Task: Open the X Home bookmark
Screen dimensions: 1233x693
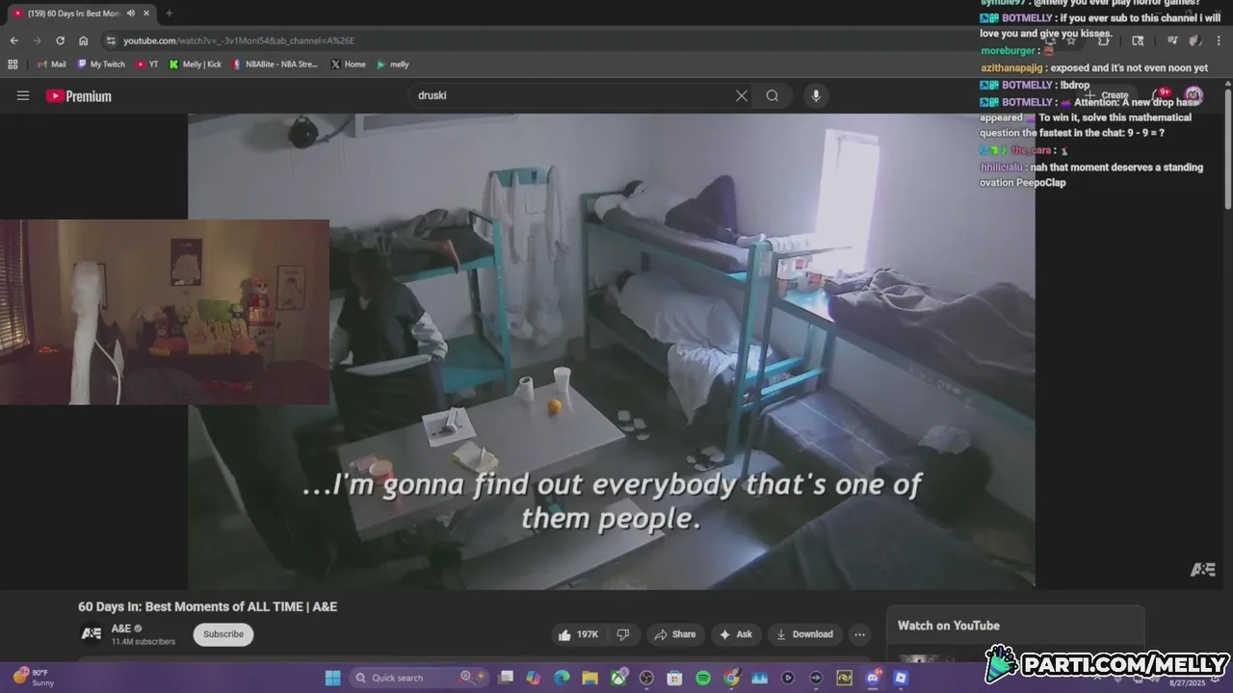Action: (x=349, y=64)
